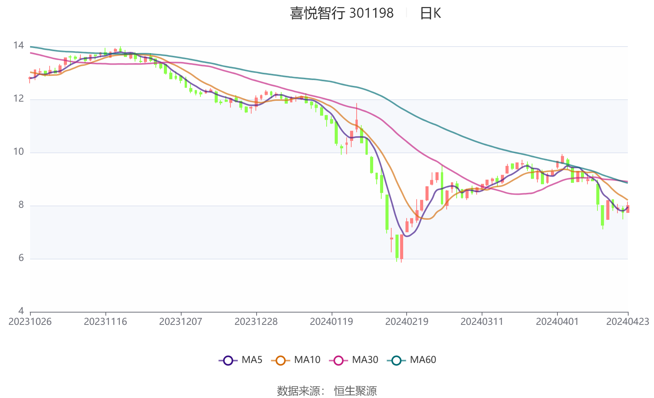Hide the MA30 moving average series
This screenshot has height=398, width=654.
point(354,360)
